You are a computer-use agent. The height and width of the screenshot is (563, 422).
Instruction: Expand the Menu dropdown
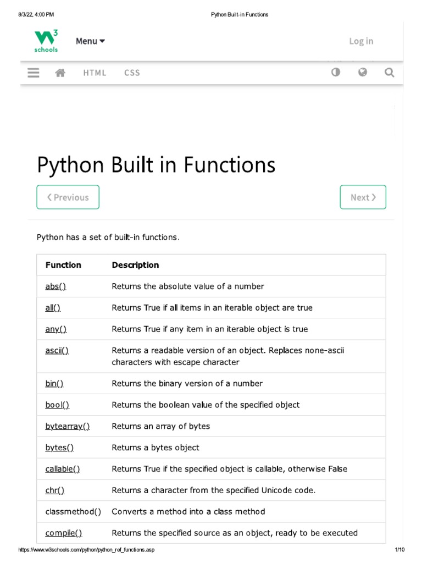pos(90,41)
